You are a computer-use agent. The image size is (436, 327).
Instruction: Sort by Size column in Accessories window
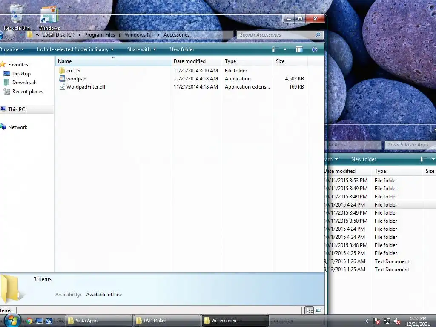tap(290, 61)
